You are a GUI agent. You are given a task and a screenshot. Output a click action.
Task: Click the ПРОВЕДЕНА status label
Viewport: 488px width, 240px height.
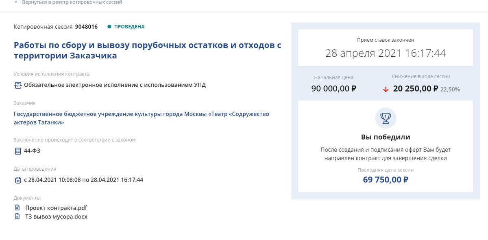coord(129,27)
